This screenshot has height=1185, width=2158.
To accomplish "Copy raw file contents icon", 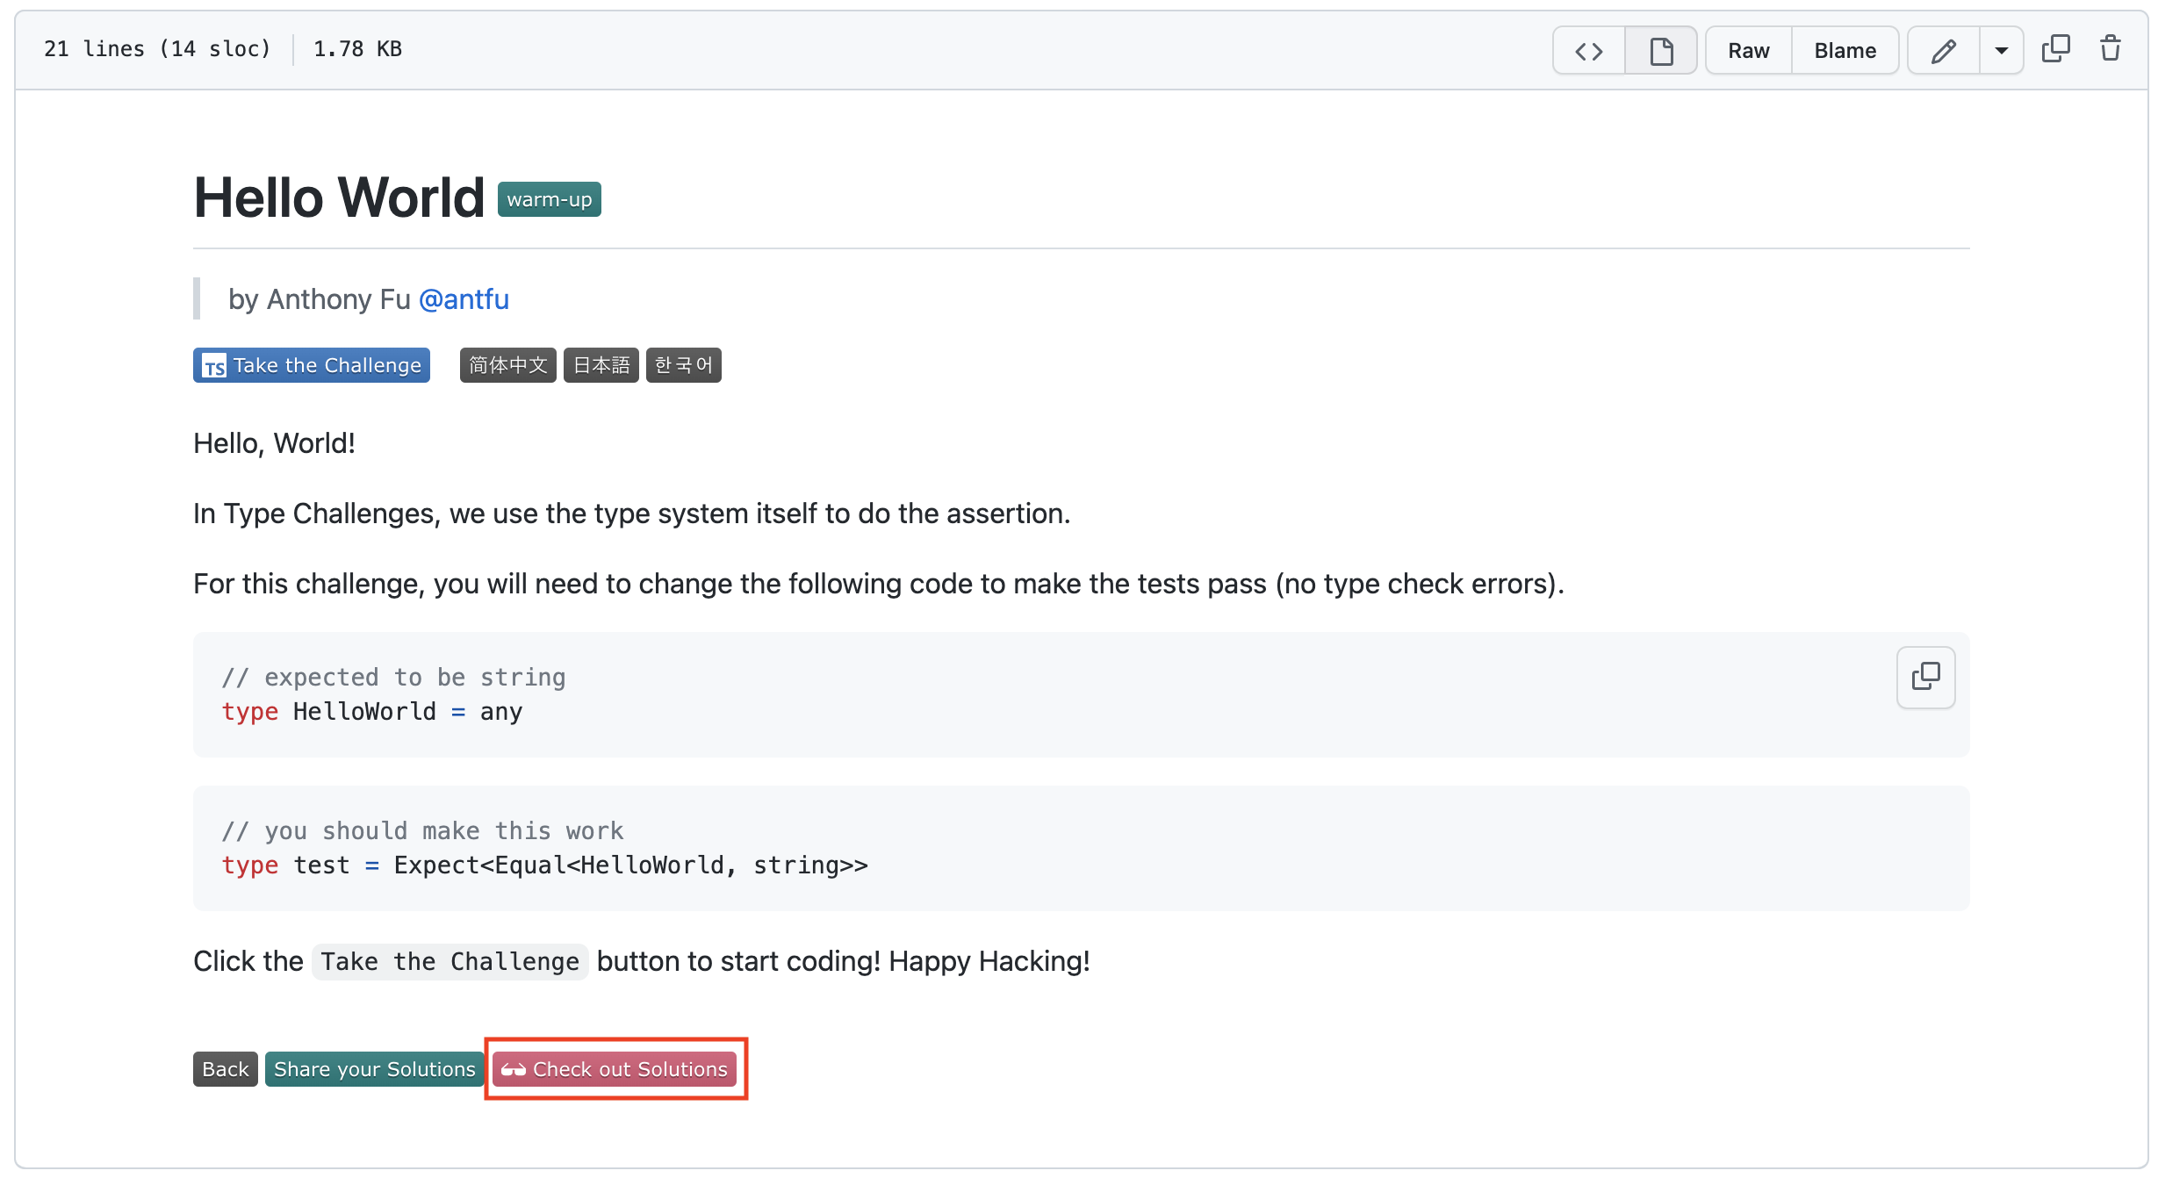I will tap(2055, 49).
